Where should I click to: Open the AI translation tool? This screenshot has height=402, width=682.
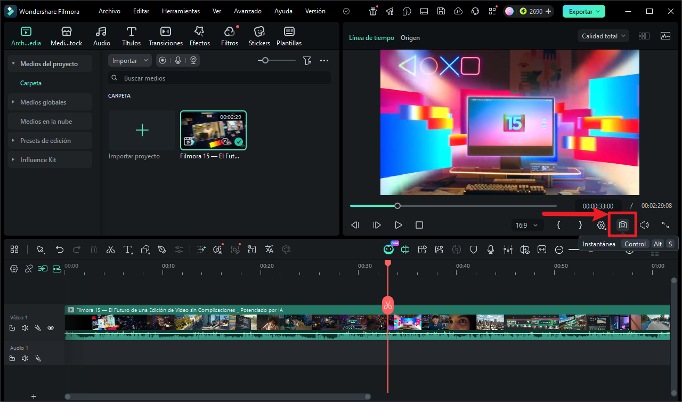tap(269, 250)
